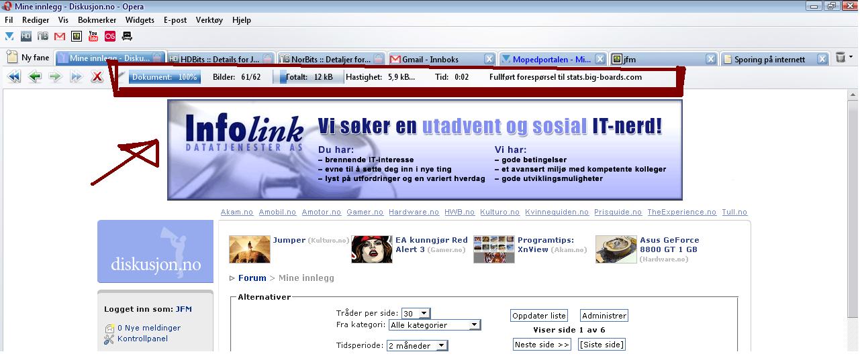The width and height of the screenshot is (860, 356).
Task: Open the Mopedportalen bookmark icon in the bookmarks bar
Action: (x=9, y=36)
